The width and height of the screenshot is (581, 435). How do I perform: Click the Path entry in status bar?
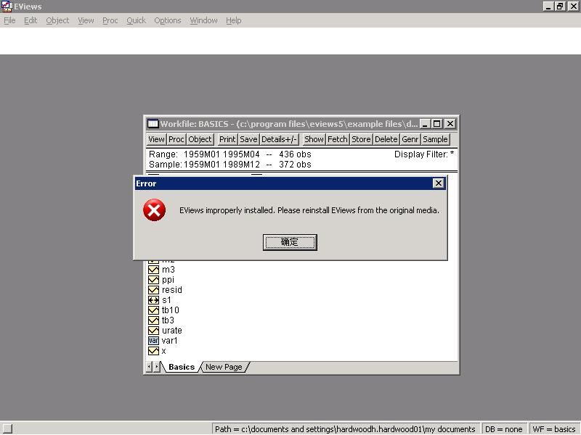346,429
